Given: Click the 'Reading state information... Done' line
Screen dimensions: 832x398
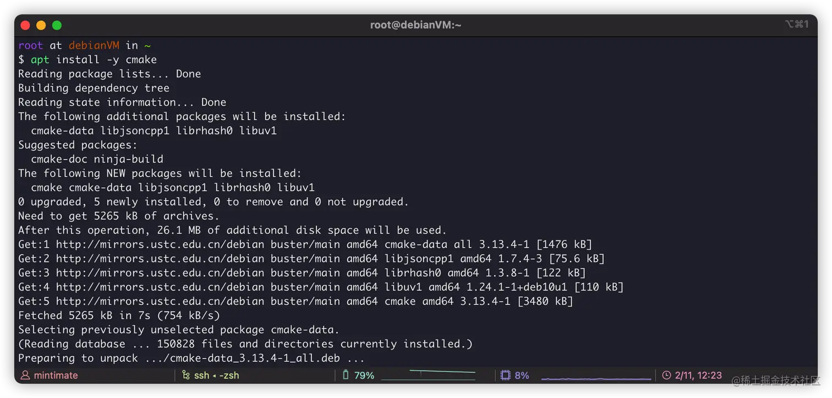Looking at the screenshot, I should click(122, 102).
